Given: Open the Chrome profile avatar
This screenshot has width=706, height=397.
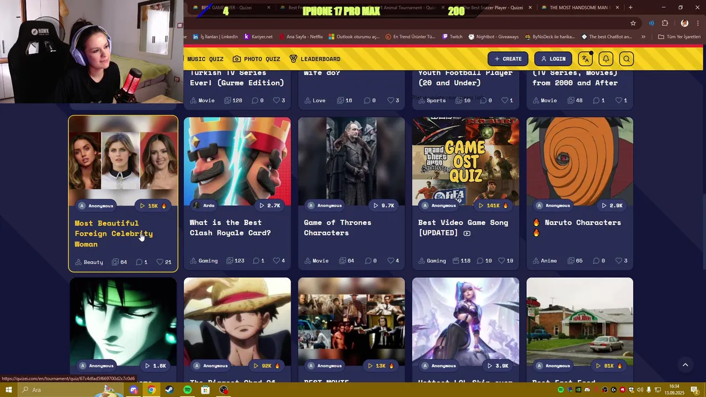Looking at the screenshot, I should 684,23.
